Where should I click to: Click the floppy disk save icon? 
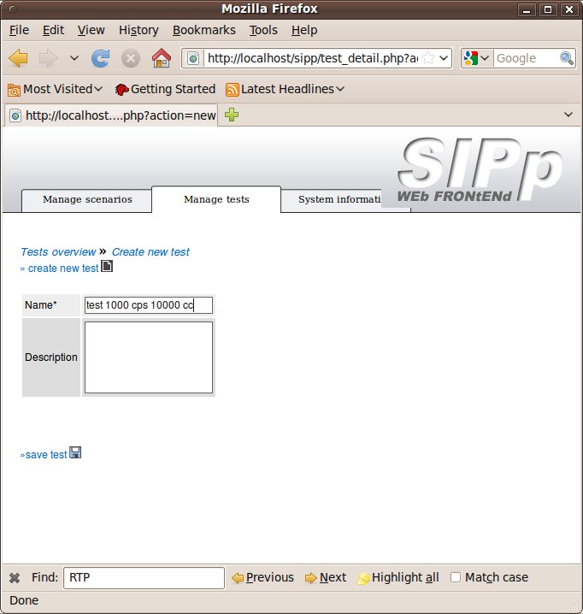(75, 452)
